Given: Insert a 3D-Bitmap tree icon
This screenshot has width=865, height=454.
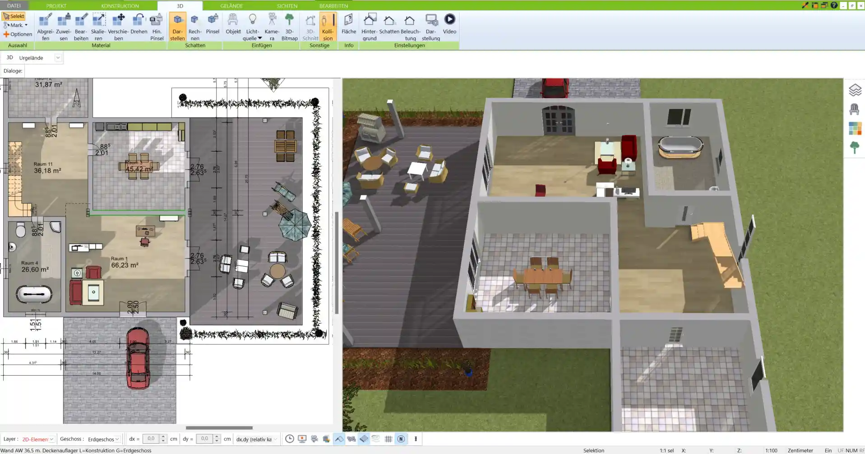Looking at the screenshot, I should click(x=289, y=27).
